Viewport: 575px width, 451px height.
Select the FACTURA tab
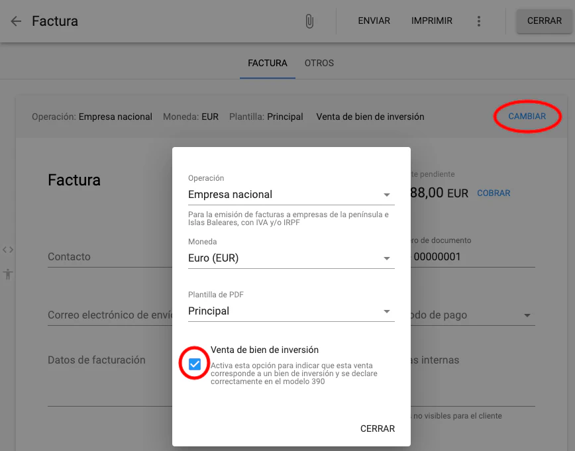(x=267, y=63)
